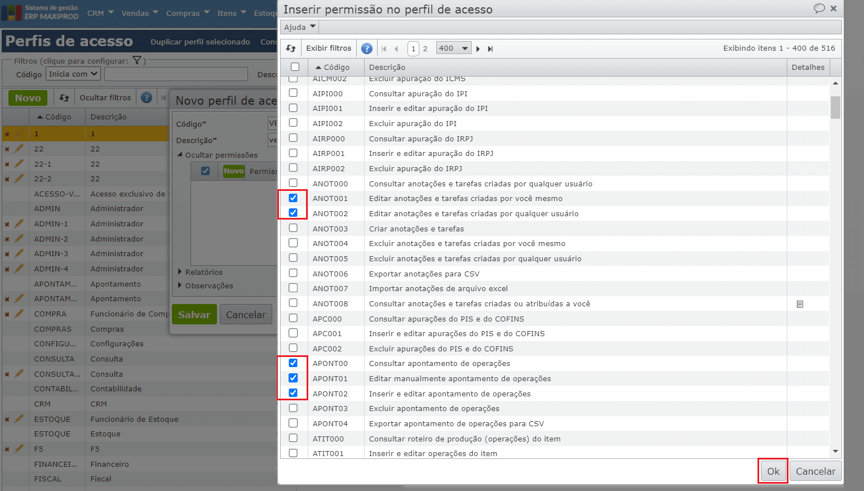The height and width of the screenshot is (491, 864).
Task: Click Ocultar filtros button
Action: point(105,98)
